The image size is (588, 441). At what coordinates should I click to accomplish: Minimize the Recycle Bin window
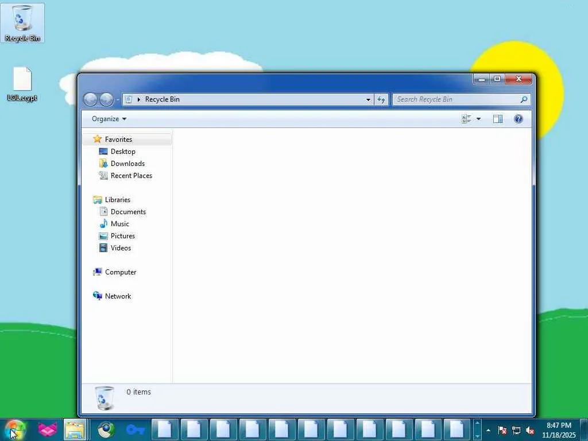click(x=482, y=79)
